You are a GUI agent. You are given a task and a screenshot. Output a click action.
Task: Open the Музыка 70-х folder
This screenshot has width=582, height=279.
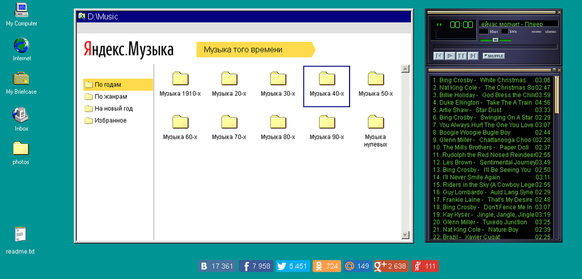click(x=229, y=127)
